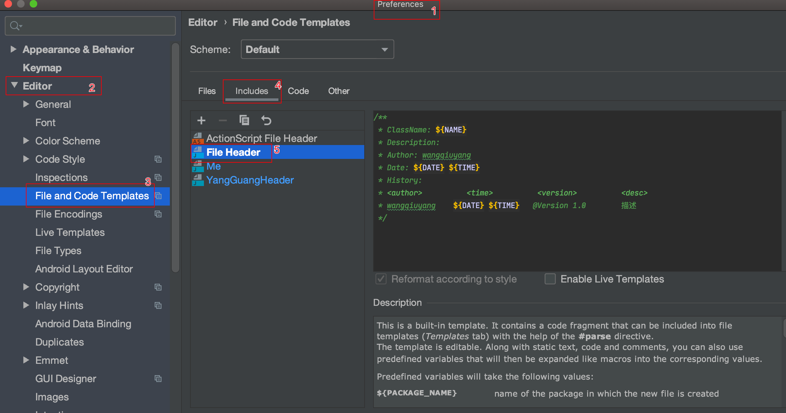The image size is (786, 413).
Task: Click the ActionScript File Header icon
Action: (x=198, y=138)
